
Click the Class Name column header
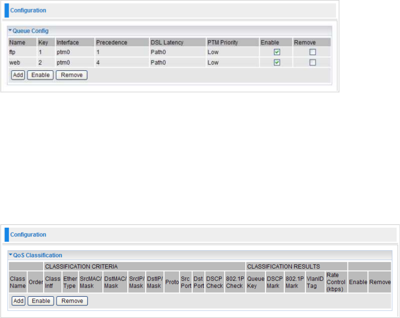click(17, 282)
